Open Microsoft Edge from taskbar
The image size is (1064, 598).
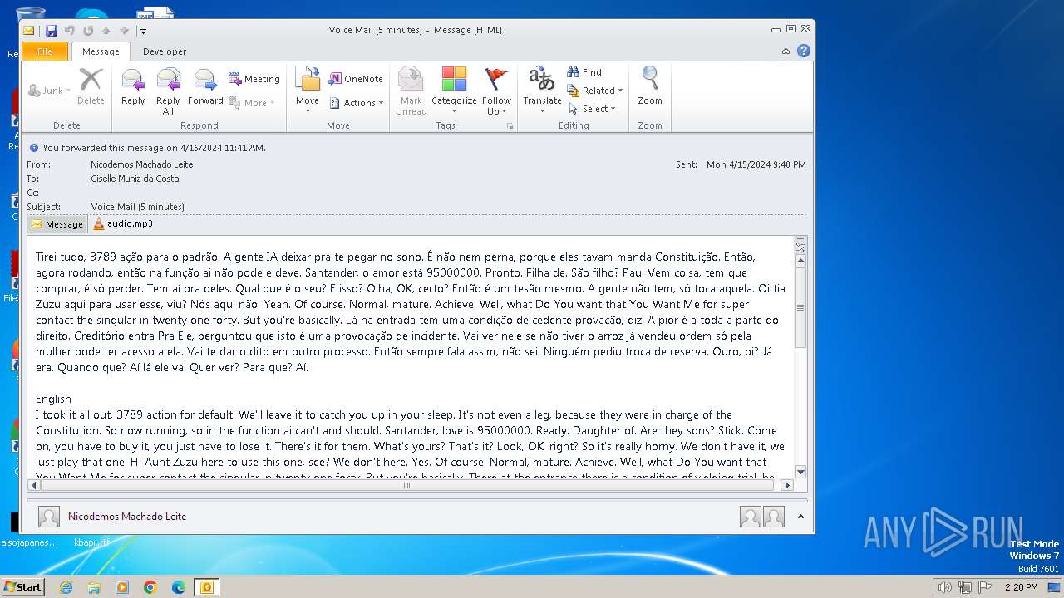[179, 587]
